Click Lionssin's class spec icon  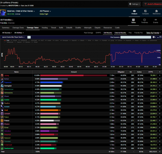point(2,114)
